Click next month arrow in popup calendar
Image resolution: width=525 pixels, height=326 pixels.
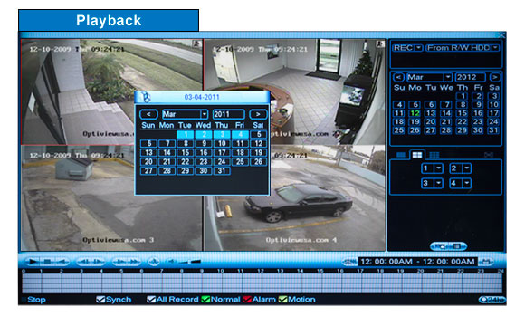(258, 114)
